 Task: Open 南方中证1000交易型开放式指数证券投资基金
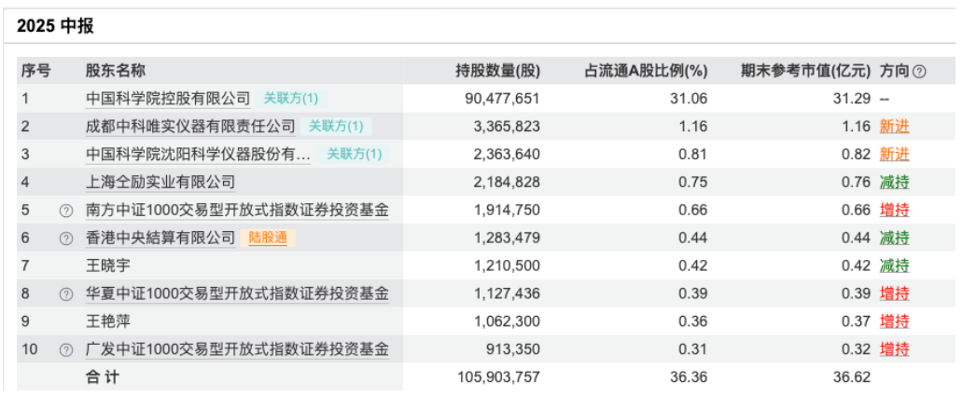(237, 210)
